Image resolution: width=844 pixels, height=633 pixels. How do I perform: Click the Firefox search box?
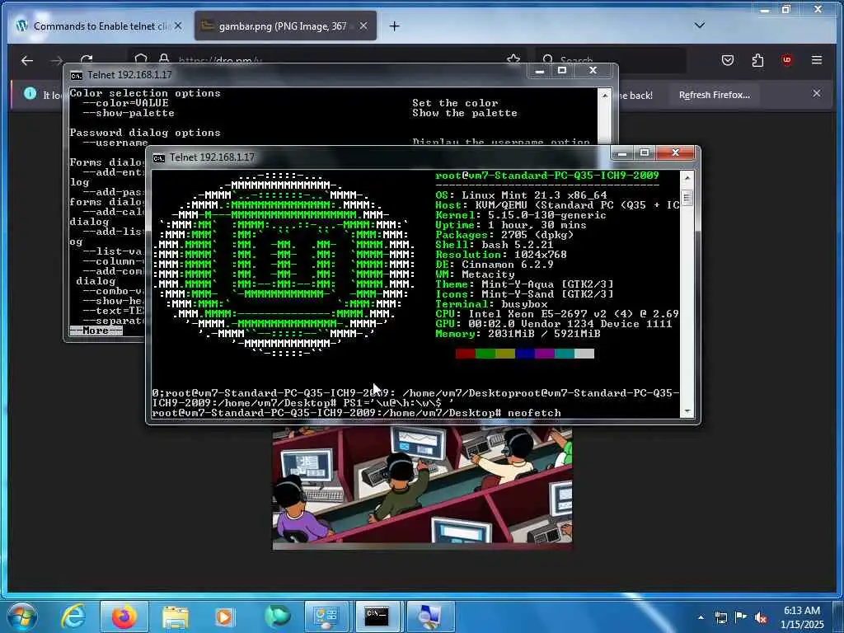point(611,59)
